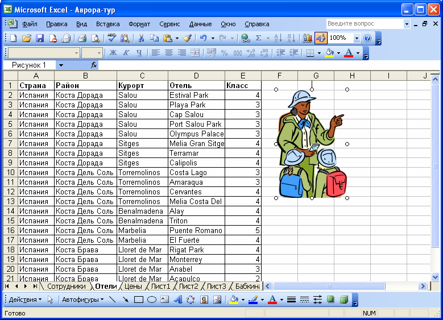Open the Автофигуры menu
The height and width of the screenshot is (320, 443).
pos(83,300)
